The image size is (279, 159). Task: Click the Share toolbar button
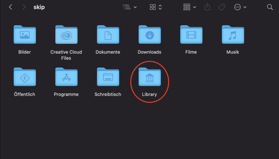(x=207, y=7)
